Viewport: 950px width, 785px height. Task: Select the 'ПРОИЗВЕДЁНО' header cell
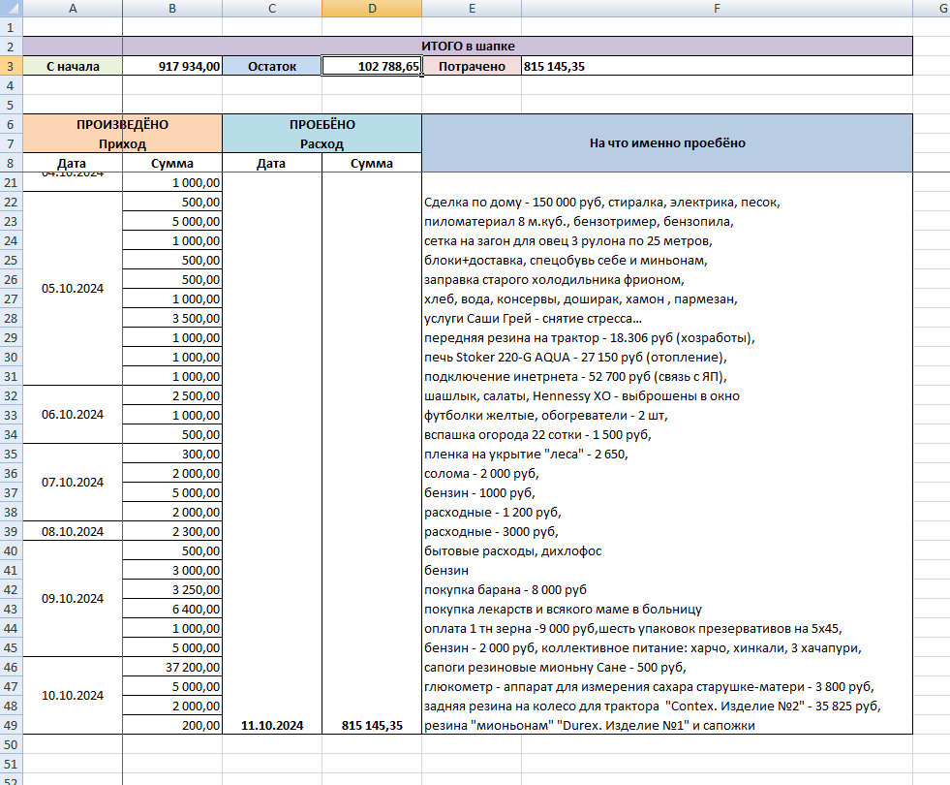point(122,124)
